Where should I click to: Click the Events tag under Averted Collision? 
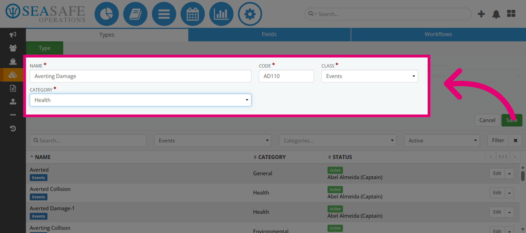pos(39,197)
